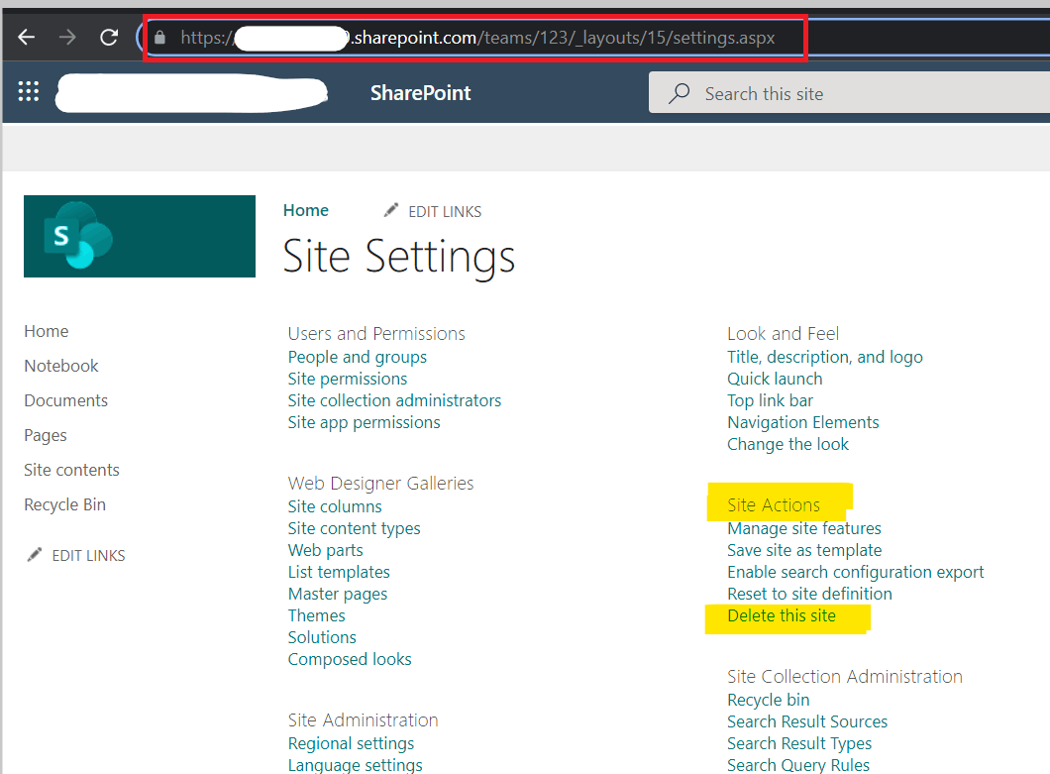Click the search magnifier icon
This screenshot has width=1050, height=774.
click(678, 92)
